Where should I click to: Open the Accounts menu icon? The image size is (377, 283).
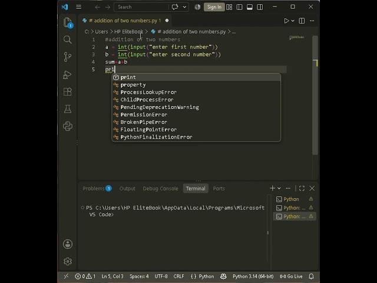click(68, 244)
